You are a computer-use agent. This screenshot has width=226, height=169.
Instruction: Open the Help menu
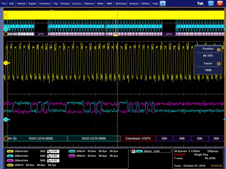[x=155, y=4]
